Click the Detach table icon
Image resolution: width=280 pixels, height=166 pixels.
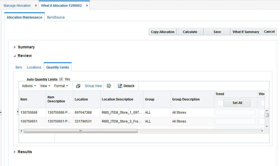click(126, 86)
